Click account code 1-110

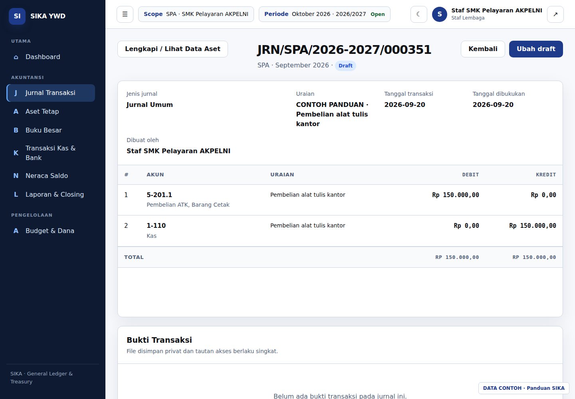point(156,226)
